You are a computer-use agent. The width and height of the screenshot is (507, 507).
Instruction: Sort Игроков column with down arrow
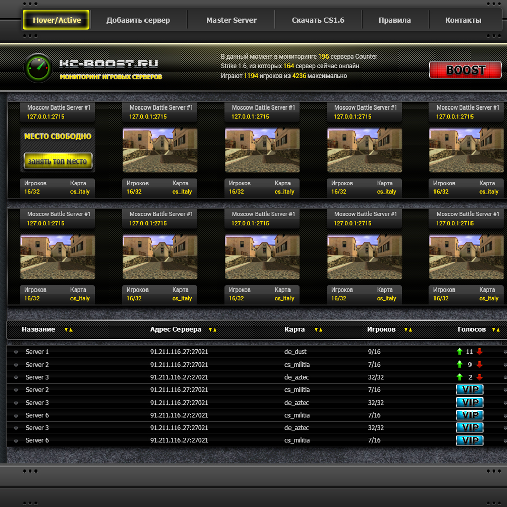click(x=406, y=330)
